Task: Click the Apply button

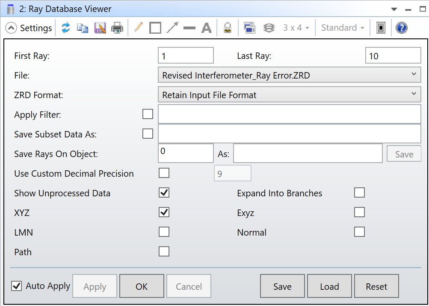Action: (95, 286)
